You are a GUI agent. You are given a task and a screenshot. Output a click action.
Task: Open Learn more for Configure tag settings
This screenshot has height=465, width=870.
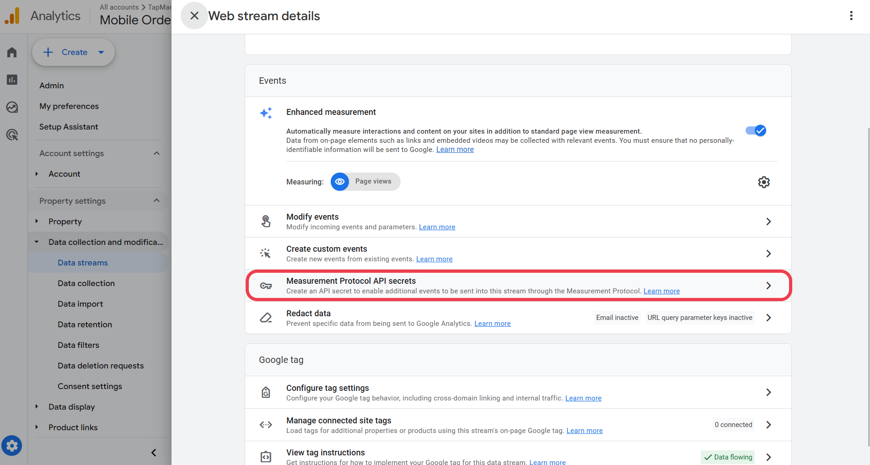[584, 398]
